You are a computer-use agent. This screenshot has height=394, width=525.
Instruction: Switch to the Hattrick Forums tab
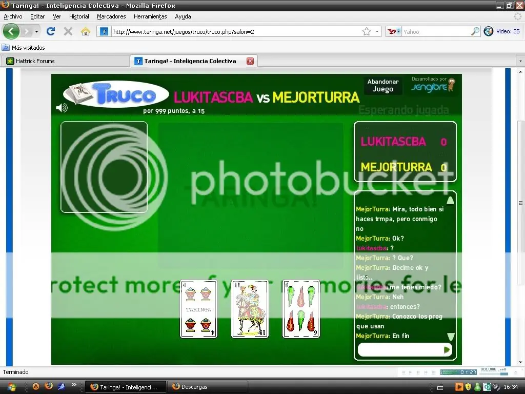65,61
